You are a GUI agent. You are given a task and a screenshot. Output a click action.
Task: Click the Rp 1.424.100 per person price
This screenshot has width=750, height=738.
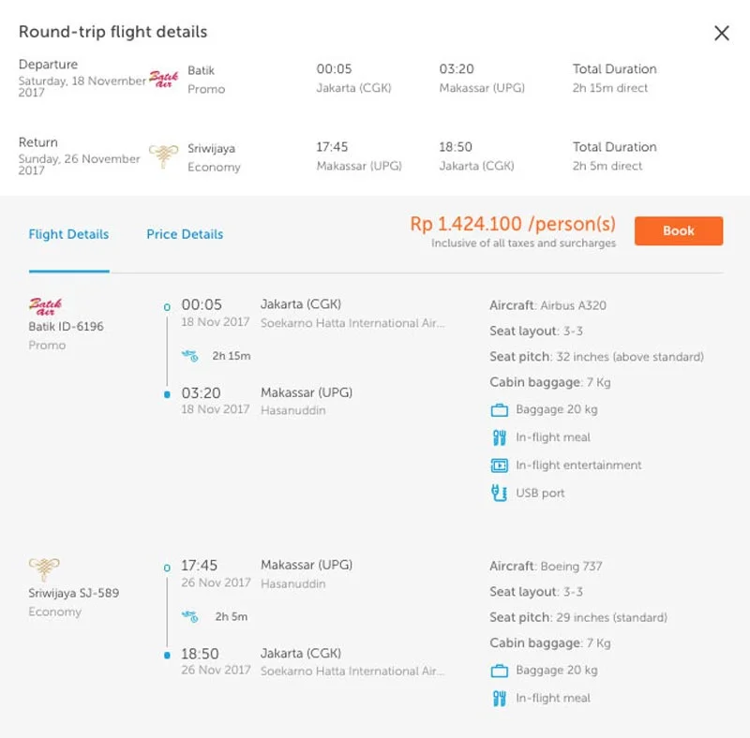click(513, 224)
